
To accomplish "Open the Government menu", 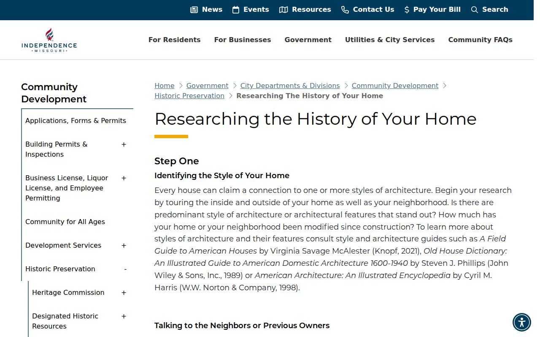I will (x=308, y=40).
